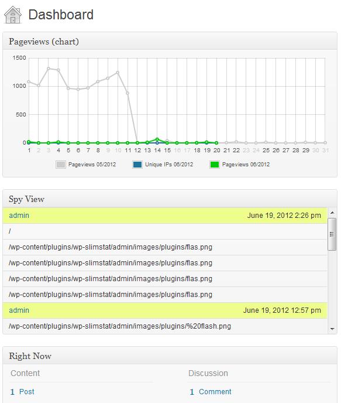Click the Pageviews (chart) panel header

[170, 41]
